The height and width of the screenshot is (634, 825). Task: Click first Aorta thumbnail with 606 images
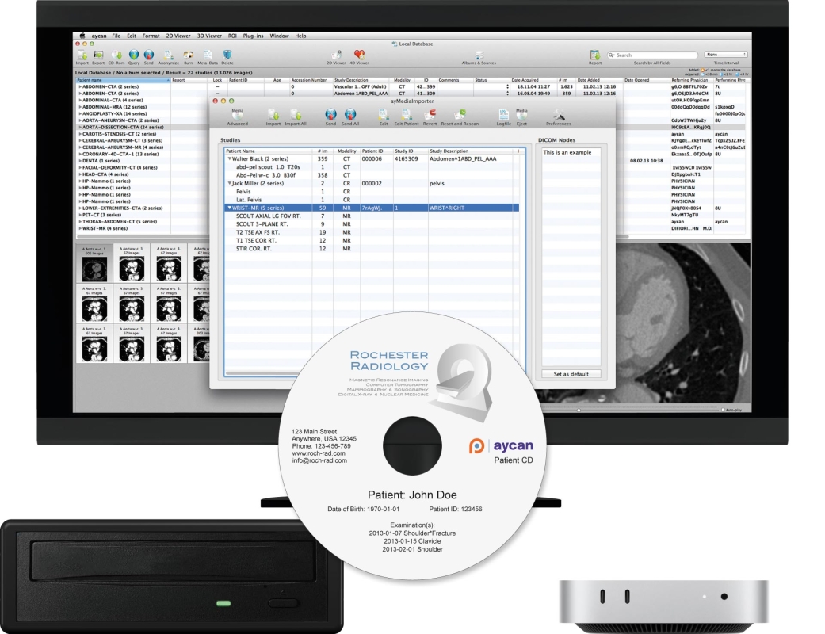click(95, 263)
